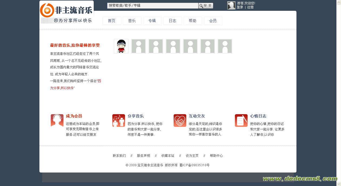Viewport: 341px width, 186px height.
Task: Select the 会员 navigation tab
Action: [x=213, y=21]
